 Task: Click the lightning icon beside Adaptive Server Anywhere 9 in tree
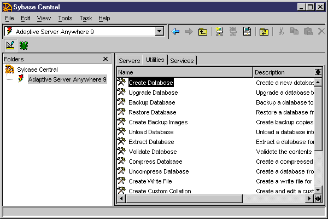[21, 79]
